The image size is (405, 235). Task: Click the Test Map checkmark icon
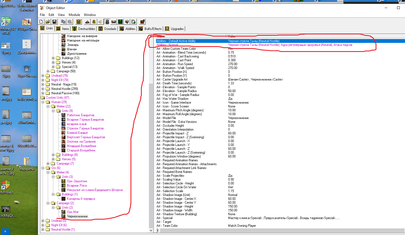click(142, 22)
